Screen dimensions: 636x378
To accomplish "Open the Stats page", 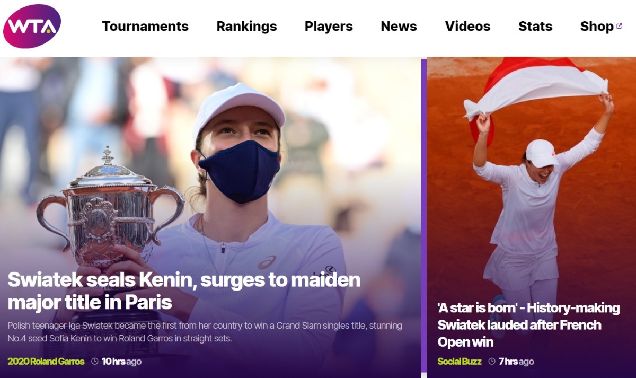I will (x=535, y=27).
